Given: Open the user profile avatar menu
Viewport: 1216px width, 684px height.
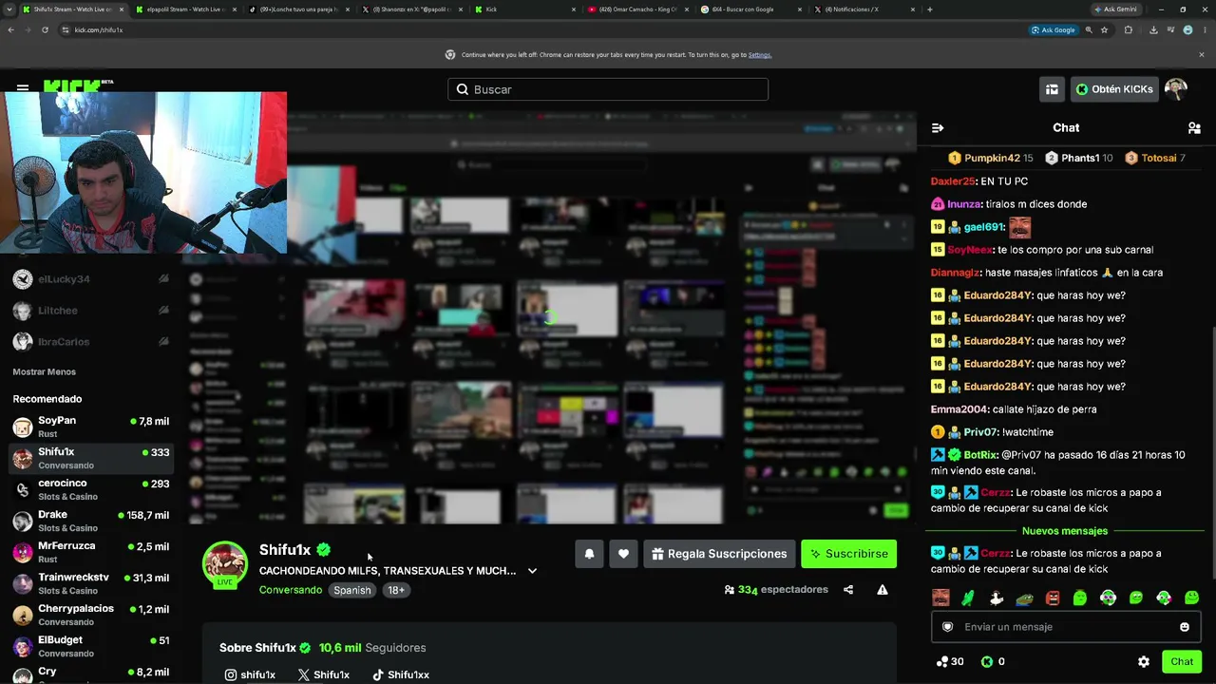Looking at the screenshot, I should pos(1176,89).
